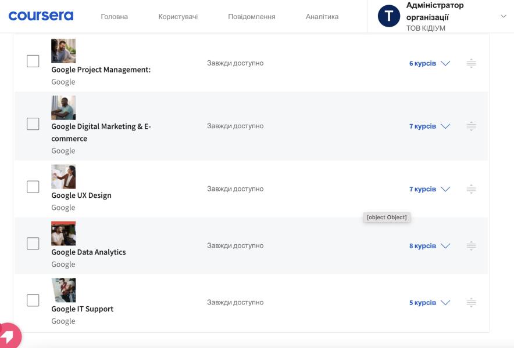Image resolution: width=514 pixels, height=348 pixels.
Task: Click the ТОВ КІДІУМ organization name
Action: 426,28
